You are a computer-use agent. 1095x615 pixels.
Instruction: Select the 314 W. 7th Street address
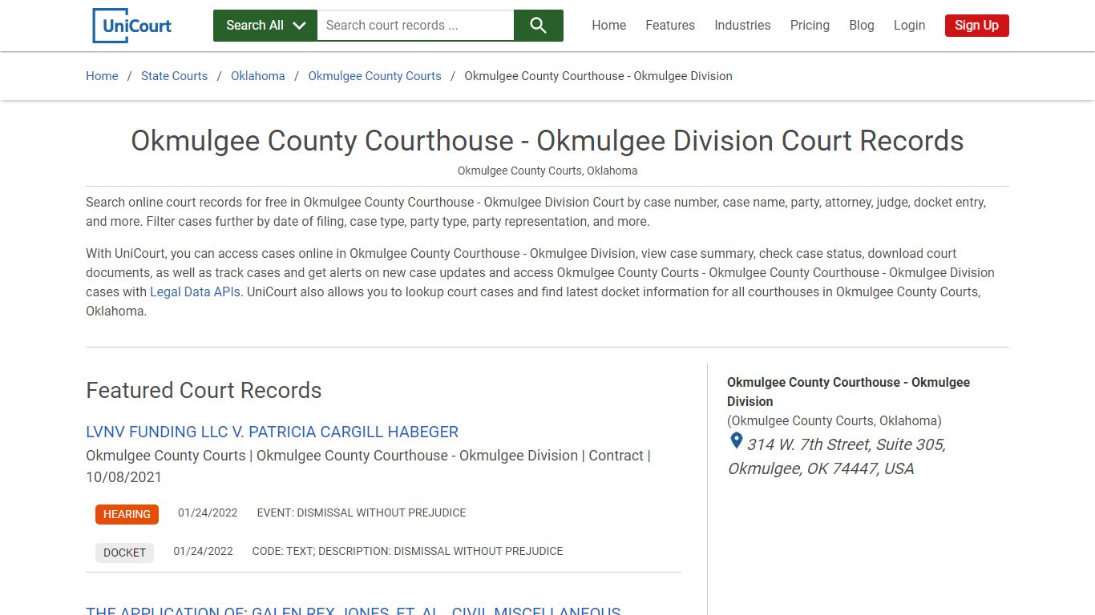pos(837,456)
